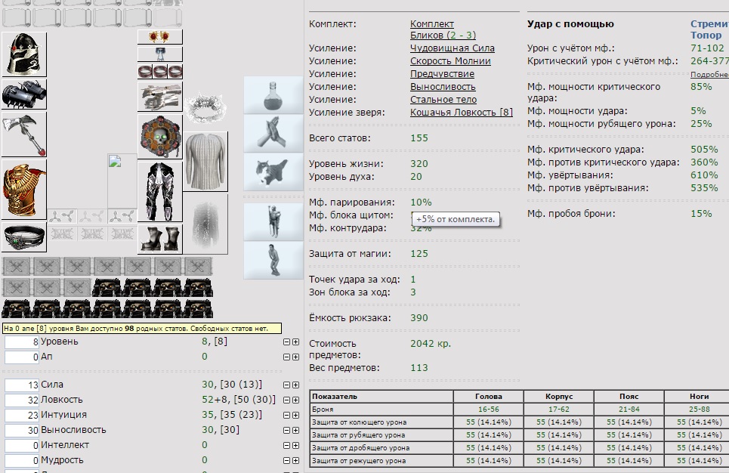This screenshot has height=473, width=729.
Task: Select the spiked bracers item
Action: (x=24, y=94)
